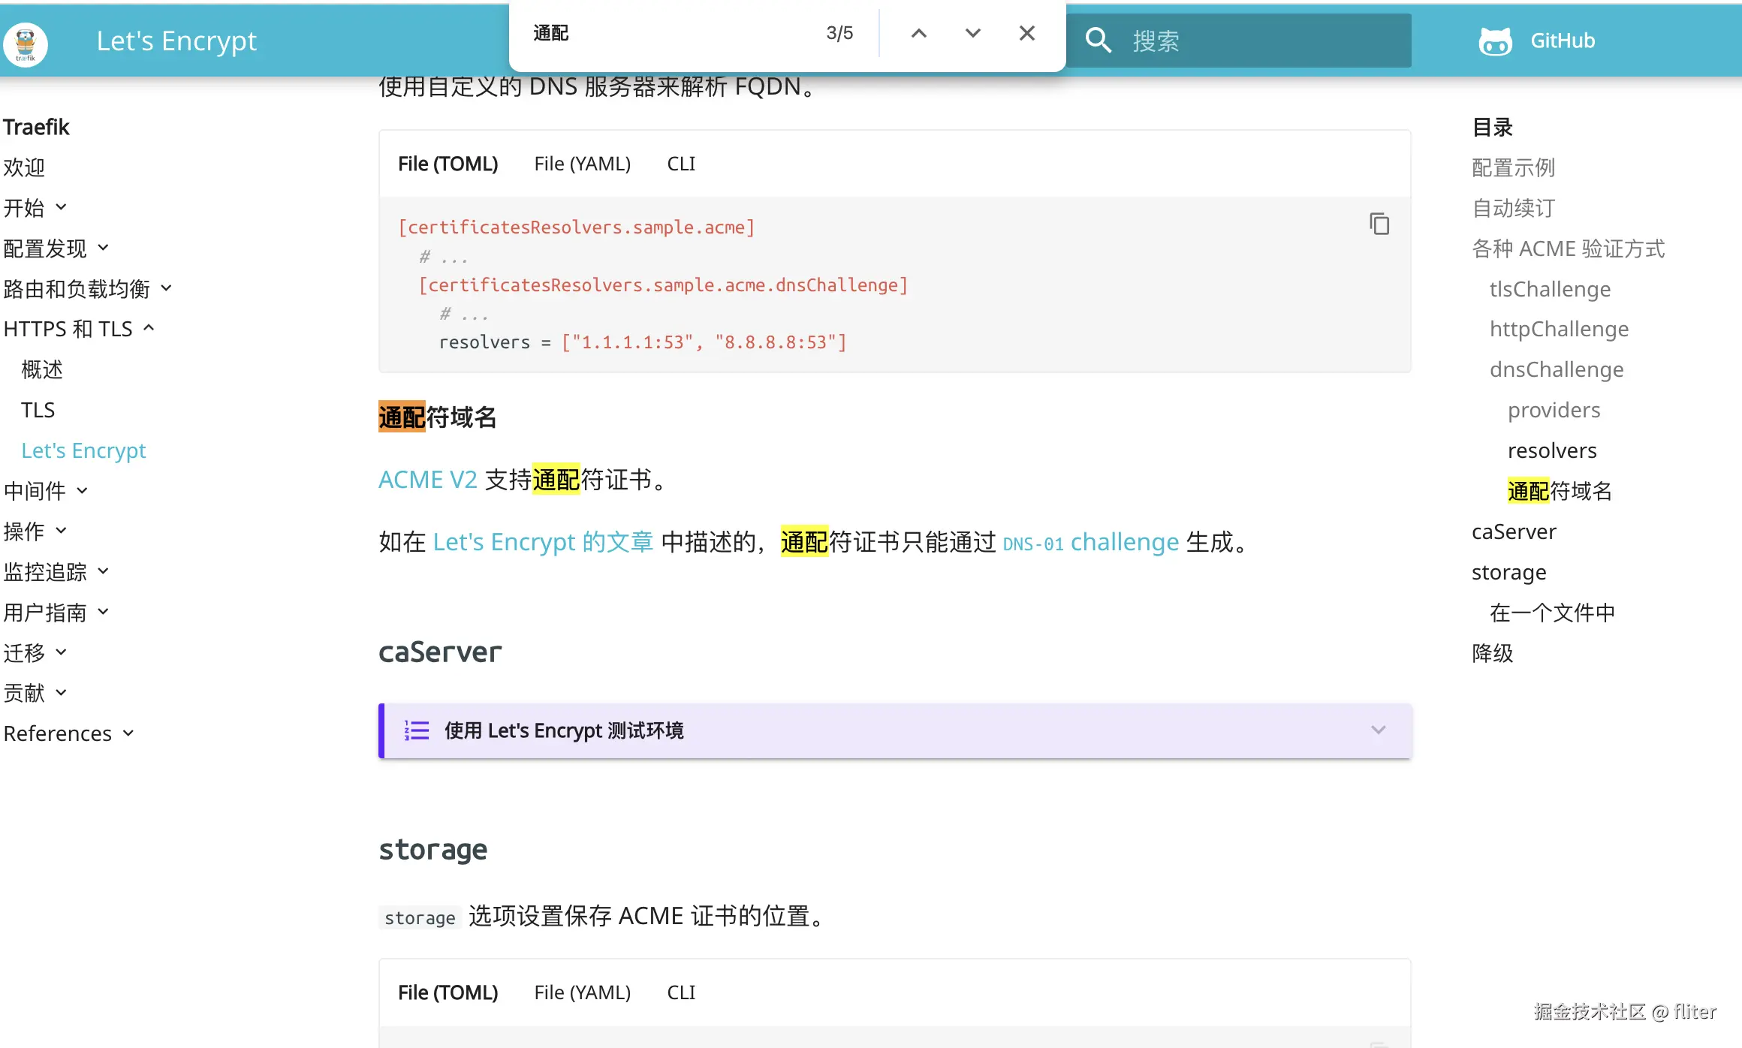1742x1048 pixels.
Task: Open the ACME V2 link
Action: 427,480
